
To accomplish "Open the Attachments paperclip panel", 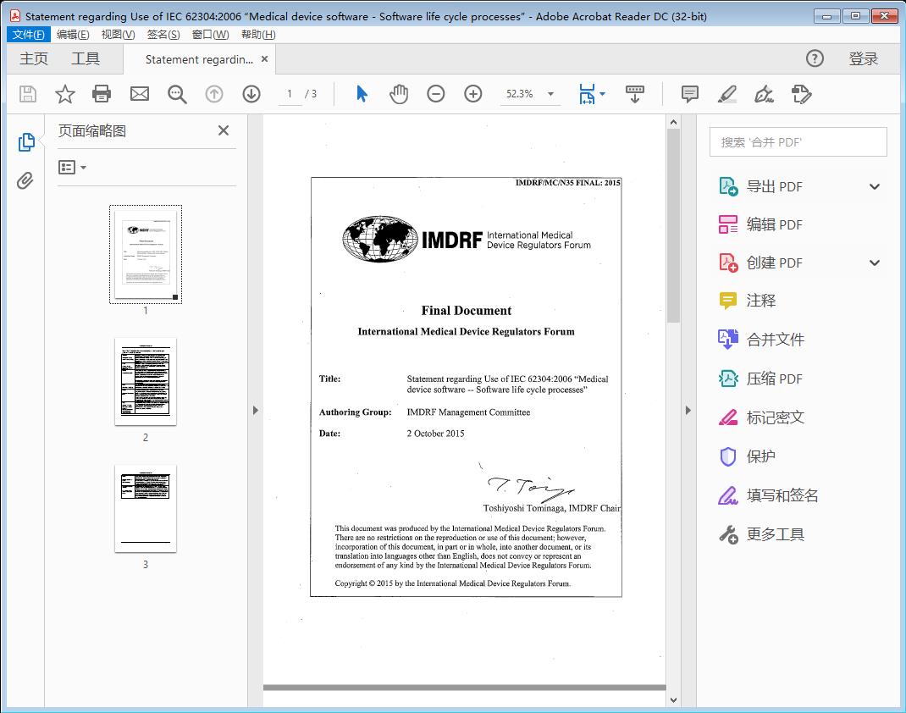I will [x=25, y=181].
